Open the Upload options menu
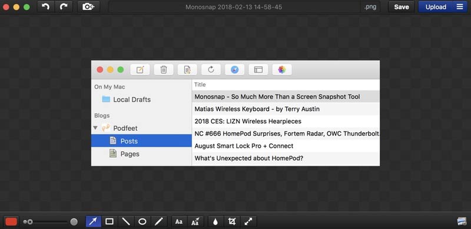 [x=460, y=6]
